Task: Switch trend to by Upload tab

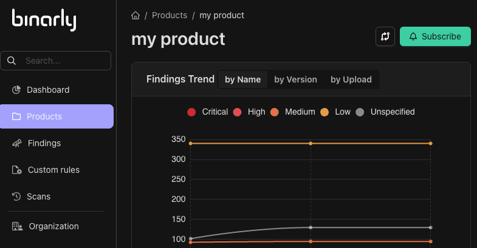Action: (x=351, y=79)
